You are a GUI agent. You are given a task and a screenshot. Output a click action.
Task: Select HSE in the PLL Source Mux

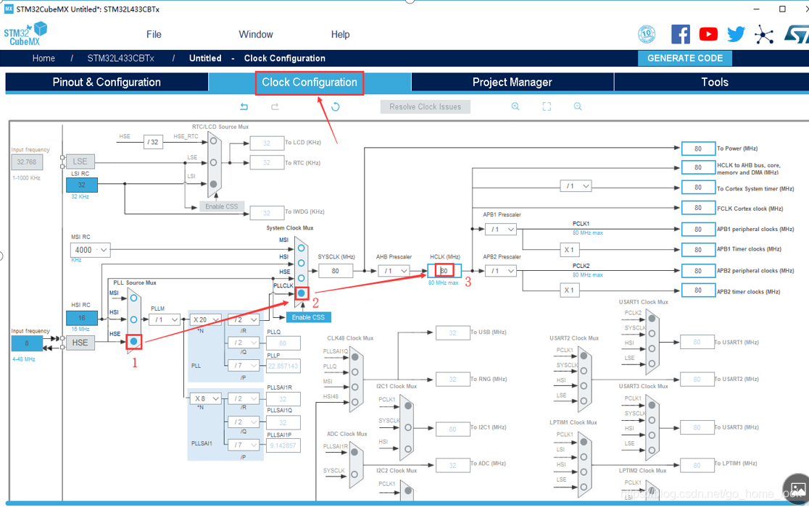pyautogui.click(x=134, y=341)
